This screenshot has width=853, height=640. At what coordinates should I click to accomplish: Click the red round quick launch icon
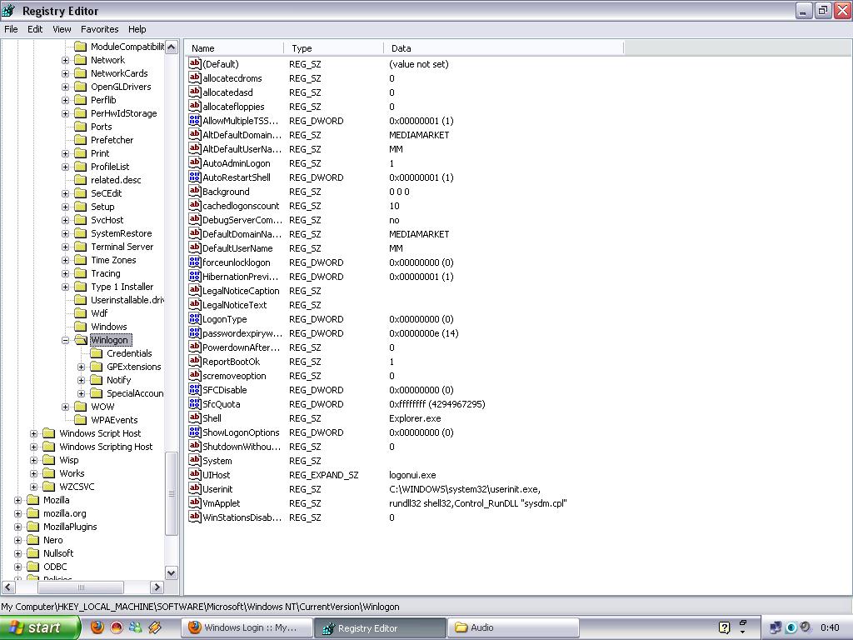tap(117, 627)
